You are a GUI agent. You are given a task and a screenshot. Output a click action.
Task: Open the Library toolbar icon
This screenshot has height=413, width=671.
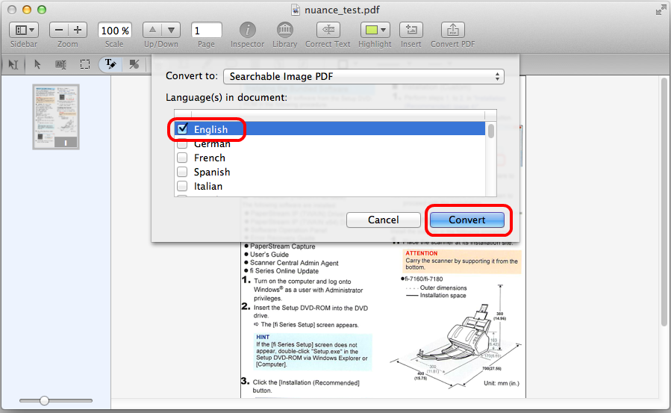(x=284, y=31)
